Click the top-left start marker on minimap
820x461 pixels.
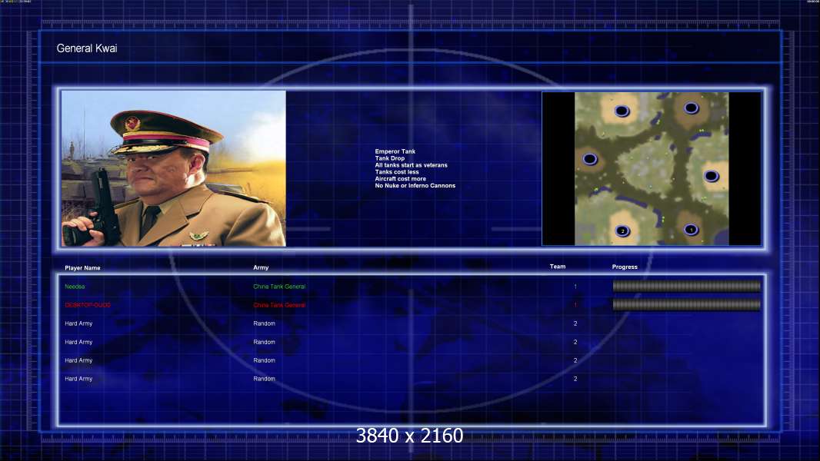[x=622, y=111]
